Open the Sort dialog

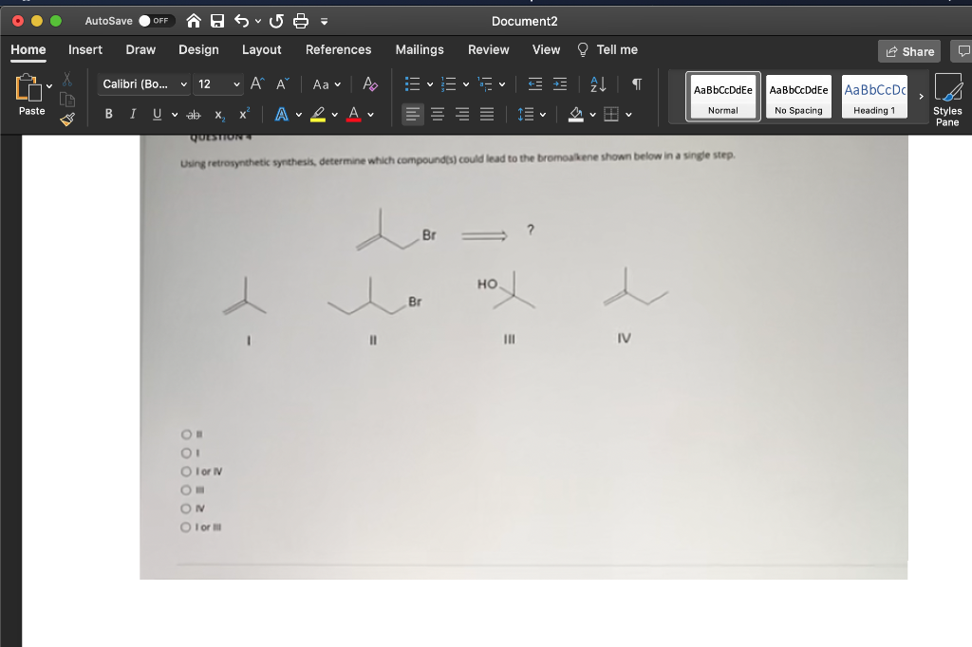596,83
